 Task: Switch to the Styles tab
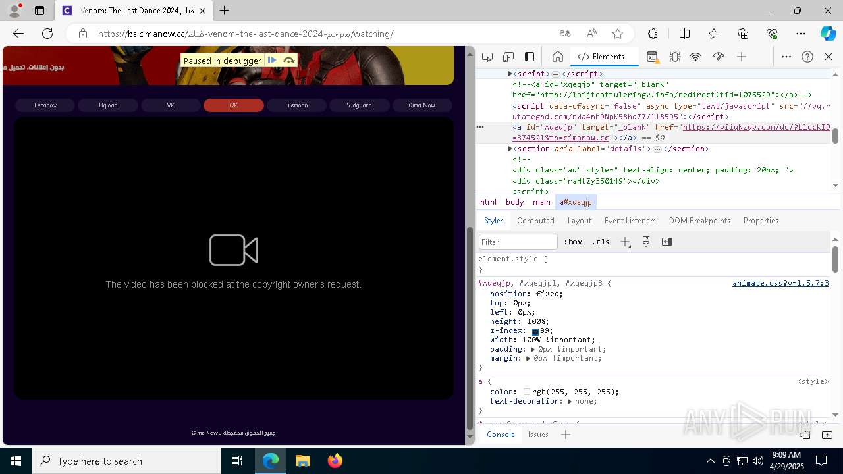click(494, 221)
